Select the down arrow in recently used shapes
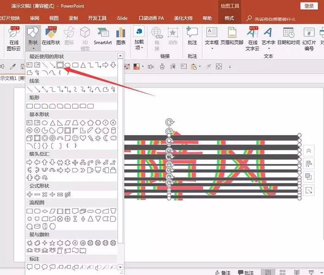This screenshot has height=275, width=324. click(x=113, y=65)
